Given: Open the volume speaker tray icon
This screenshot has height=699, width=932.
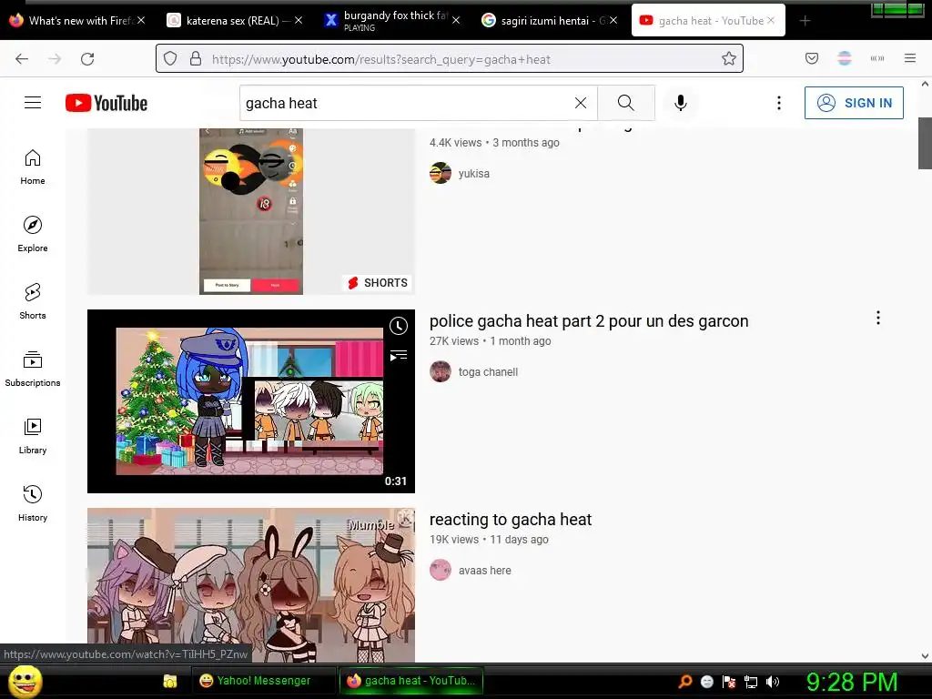Looking at the screenshot, I should (x=773, y=682).
